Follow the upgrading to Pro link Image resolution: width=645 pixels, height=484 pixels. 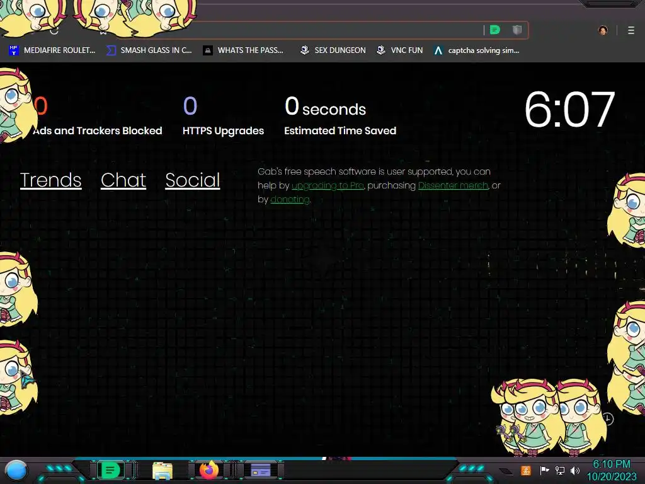click(x=328, y=186)
